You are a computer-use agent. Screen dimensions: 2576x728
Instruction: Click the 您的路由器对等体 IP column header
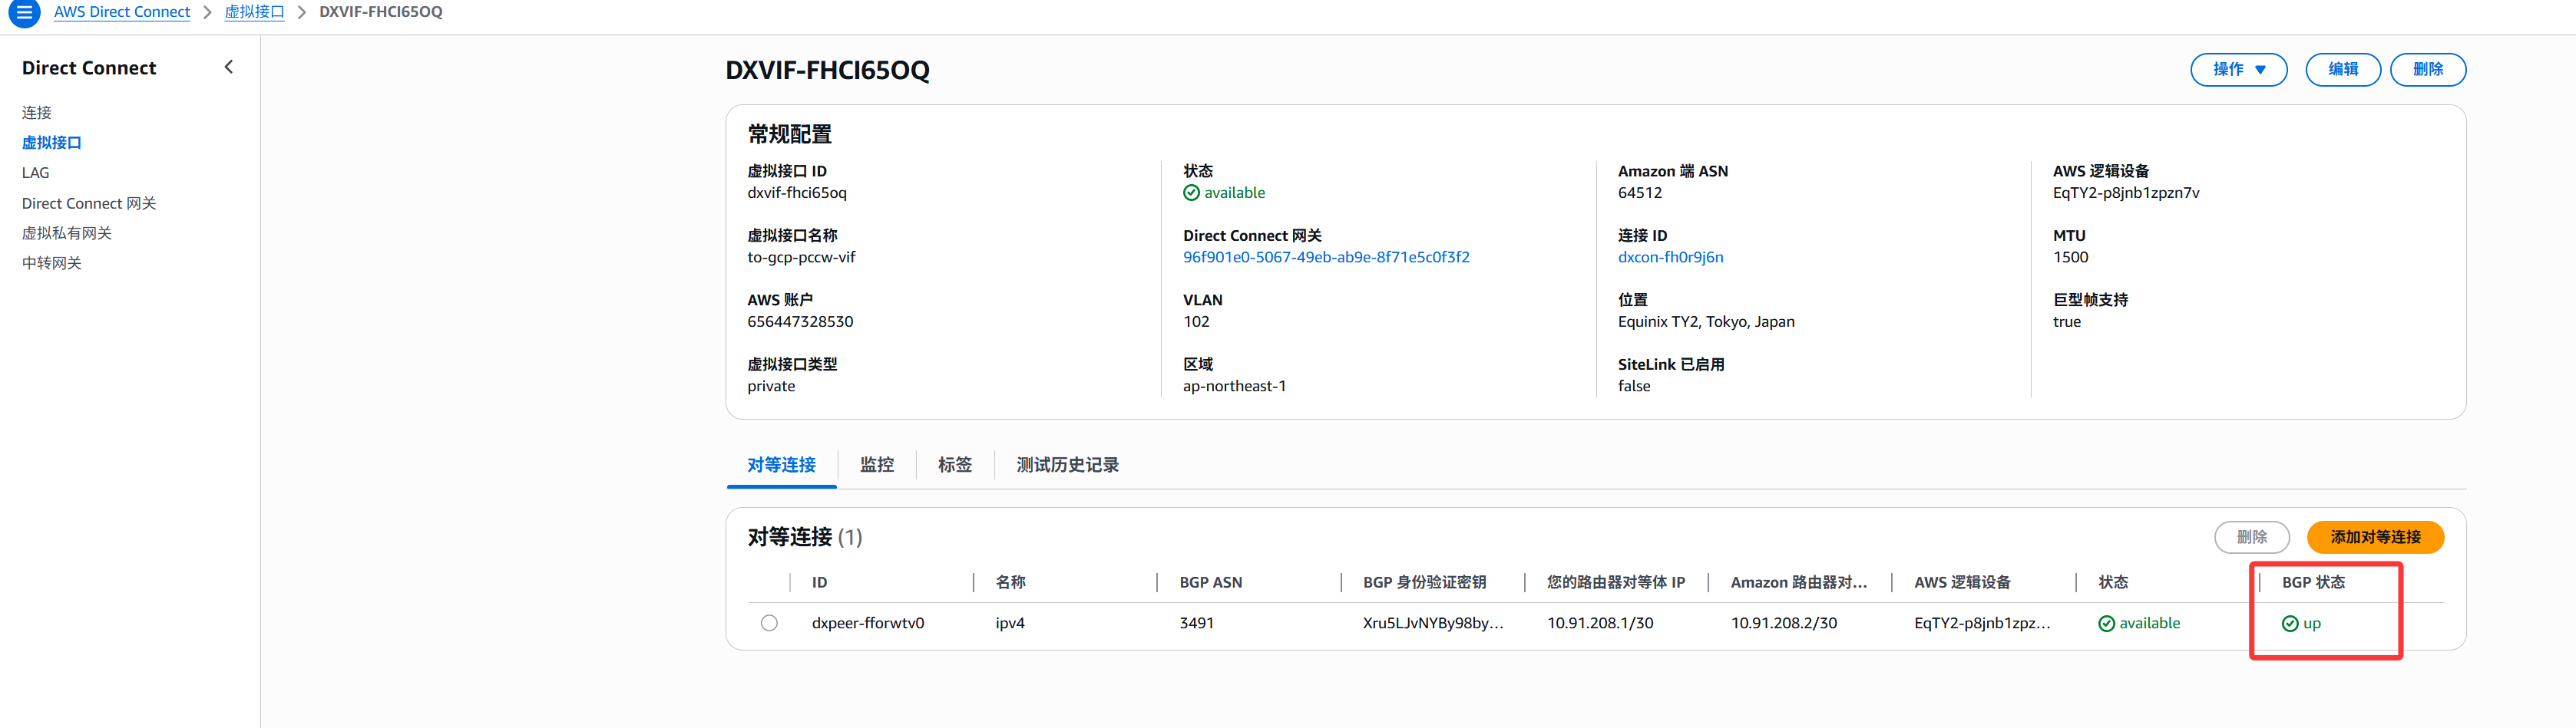[x=1615, y=582]
